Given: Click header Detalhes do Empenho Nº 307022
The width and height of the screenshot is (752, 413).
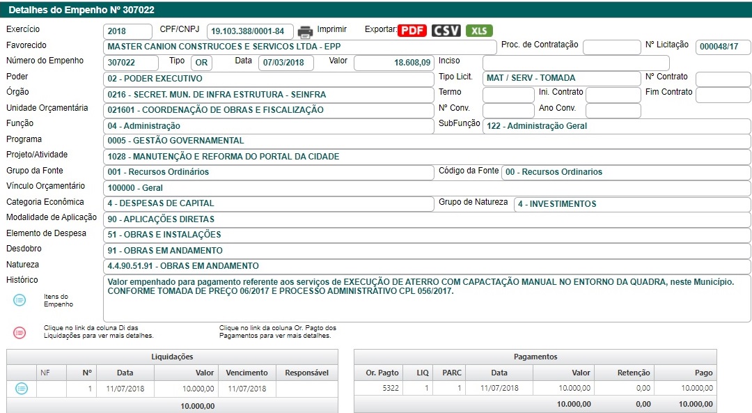Looking at the screenshot, I should click(x=81, y=10).
